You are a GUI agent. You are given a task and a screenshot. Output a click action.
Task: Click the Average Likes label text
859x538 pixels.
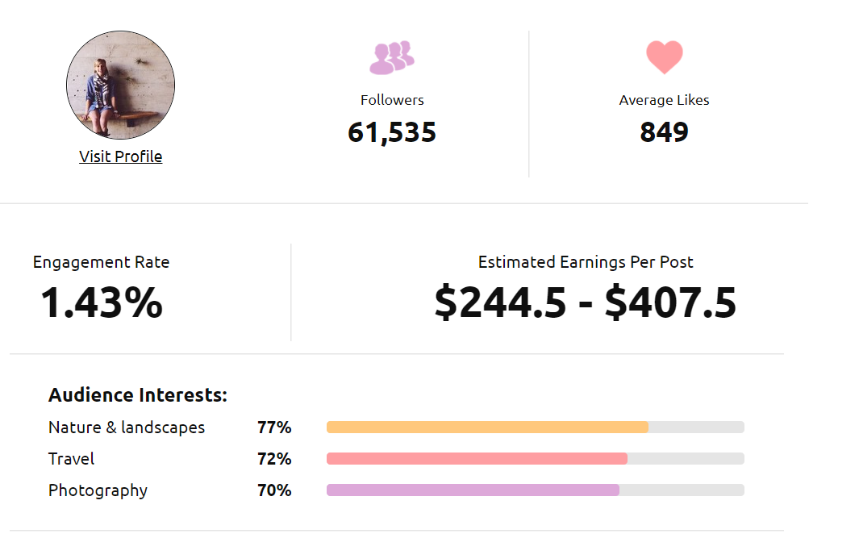[x=665, y=100]
